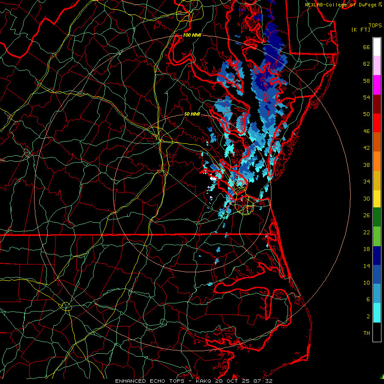Click the dark red (maroon) legend swatch
Image resolution: width=384 pixels, height=384 pixels.
(377, 104)
